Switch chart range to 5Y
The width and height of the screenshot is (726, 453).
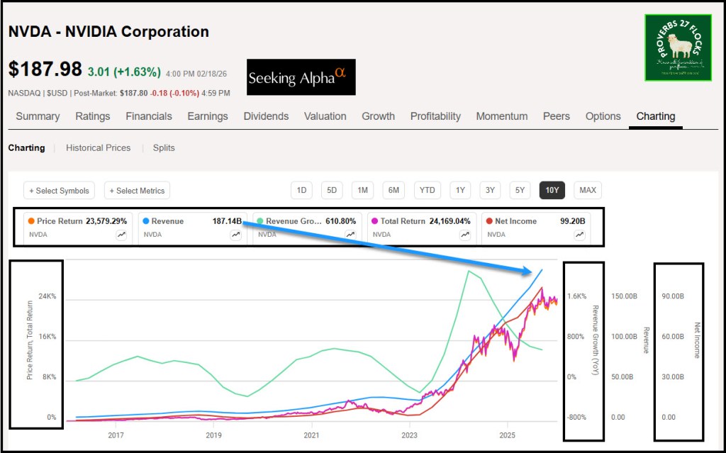520,190
